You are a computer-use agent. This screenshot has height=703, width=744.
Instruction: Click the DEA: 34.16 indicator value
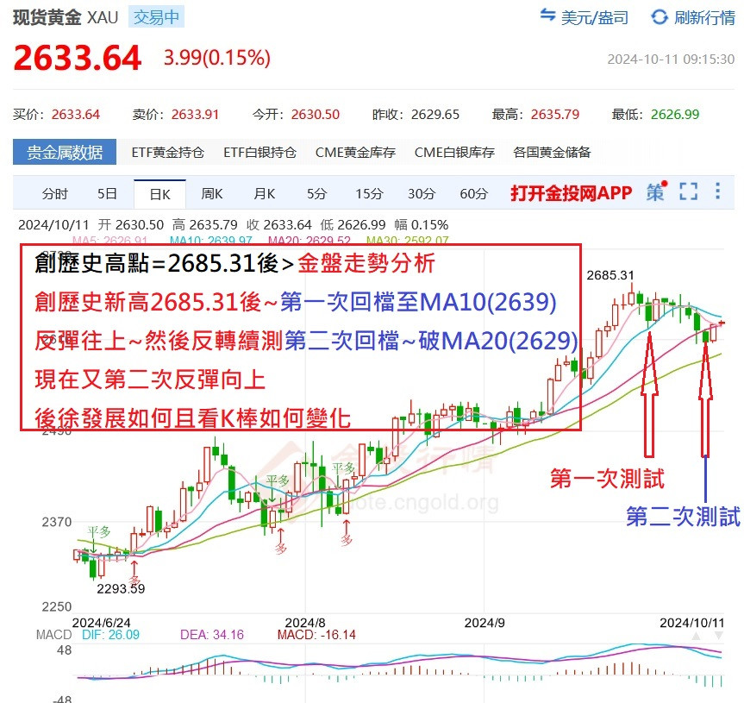pos(211,635)
